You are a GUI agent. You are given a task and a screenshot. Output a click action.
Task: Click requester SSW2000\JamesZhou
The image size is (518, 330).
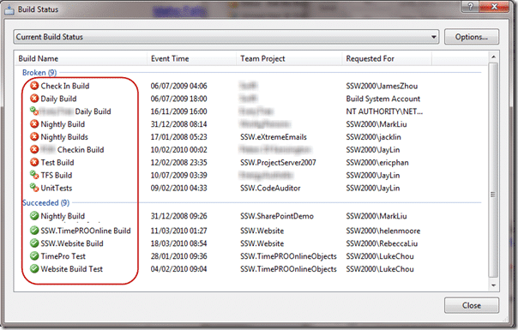click(x=382, y=86)
